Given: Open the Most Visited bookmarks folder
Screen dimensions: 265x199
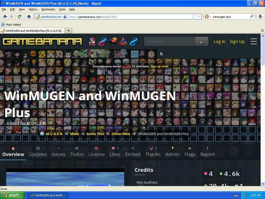Looking at the screenshot, I should [11, 25].
